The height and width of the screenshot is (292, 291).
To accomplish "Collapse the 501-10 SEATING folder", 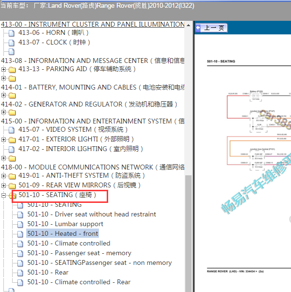I will [x=3, y=195].
